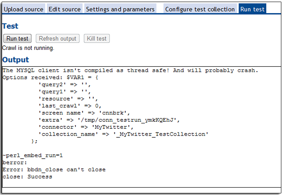Switch to the Edit source tab

pyautogui.click(x=65, y=9)
